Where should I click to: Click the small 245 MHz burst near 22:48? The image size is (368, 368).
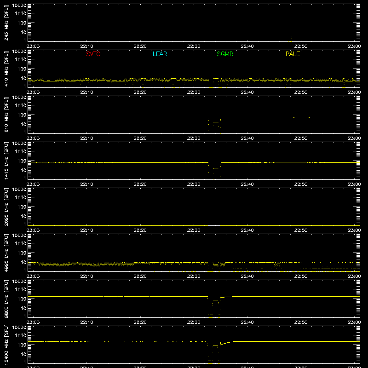291,38
